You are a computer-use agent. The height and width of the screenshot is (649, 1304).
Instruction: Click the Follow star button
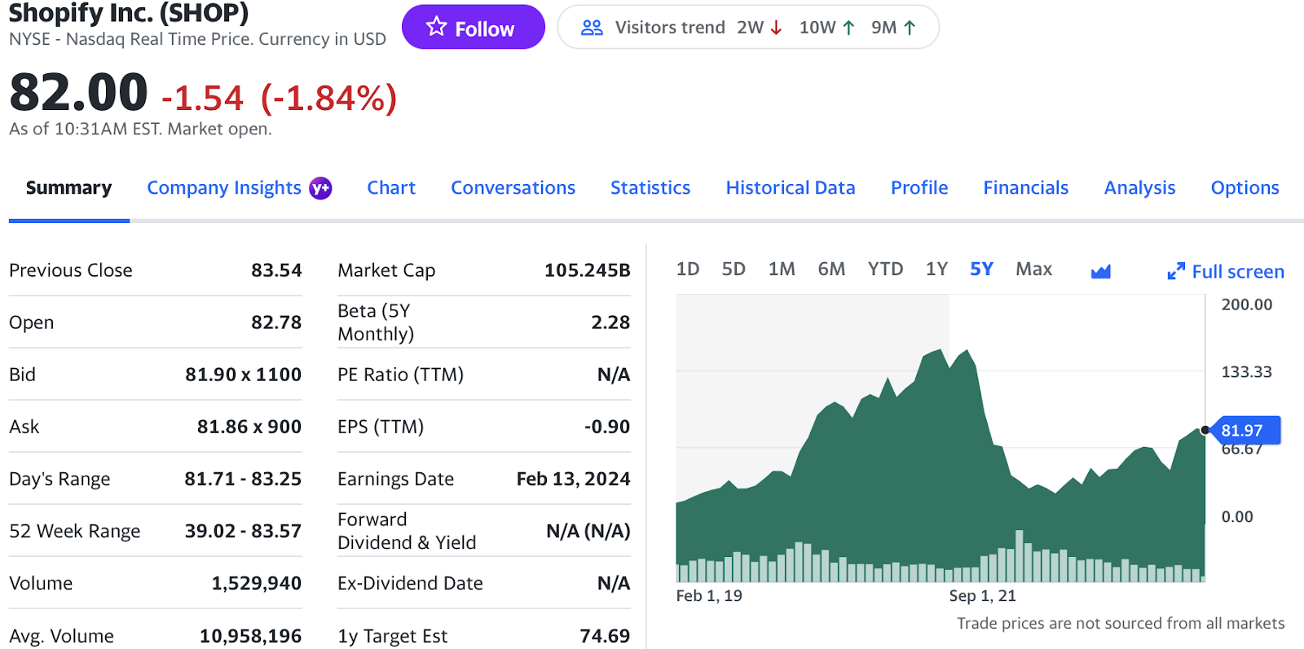tap(473, 28)
